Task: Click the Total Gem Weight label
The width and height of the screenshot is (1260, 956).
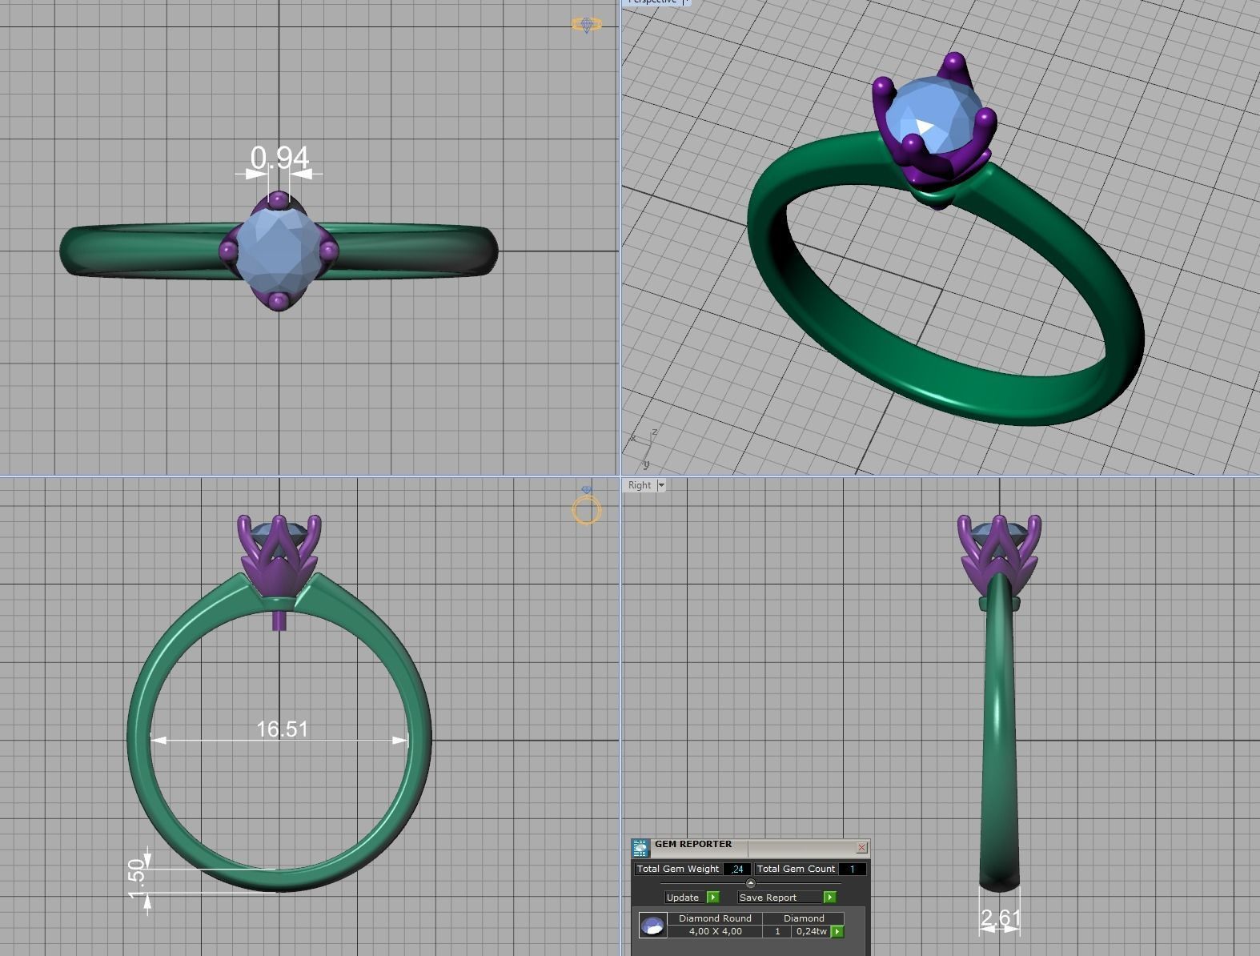Action: [678, 869]
